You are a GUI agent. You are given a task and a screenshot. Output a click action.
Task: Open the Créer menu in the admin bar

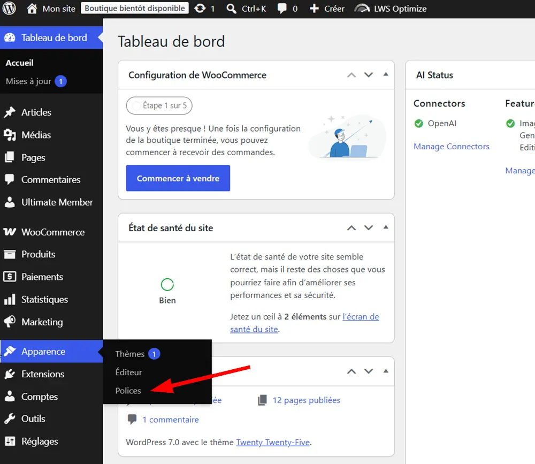(327, 9)
